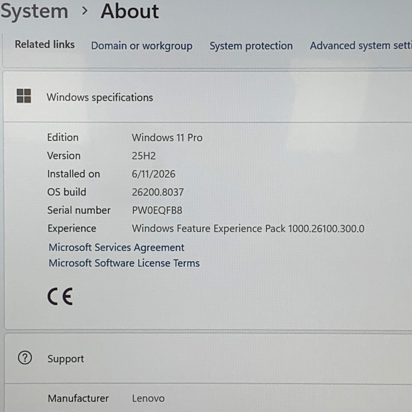Image resolution: width=412 pixels, height=412 pixels.
Task: Click the About page title
Action: [x=130, y=11]
